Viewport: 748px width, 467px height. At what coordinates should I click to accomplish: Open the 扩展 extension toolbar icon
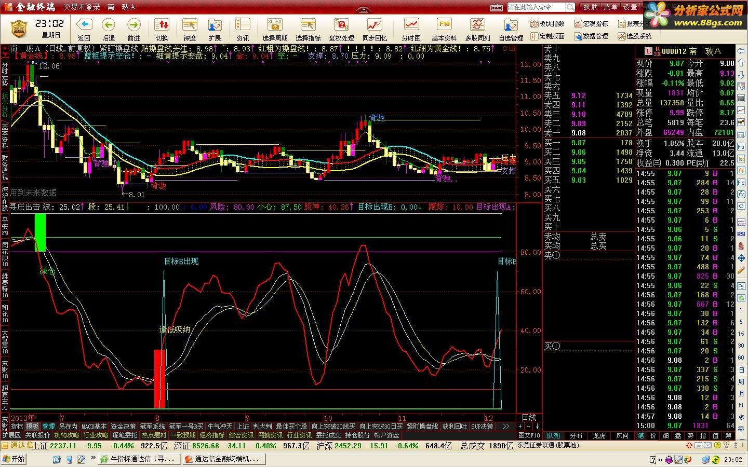215,29
